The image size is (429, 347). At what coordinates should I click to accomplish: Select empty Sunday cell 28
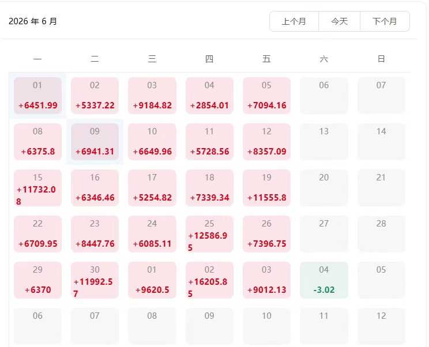(x=381, y=234)
